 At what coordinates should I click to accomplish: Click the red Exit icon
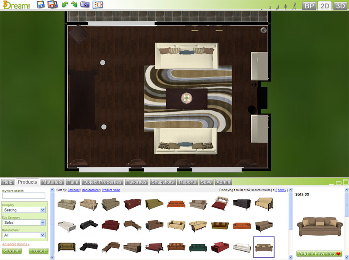(99, 5)
